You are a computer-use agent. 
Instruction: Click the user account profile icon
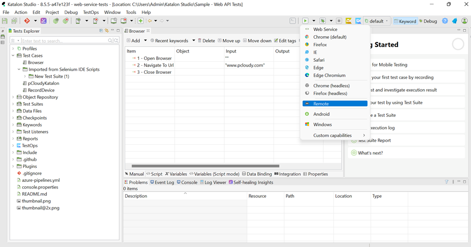[x=465, y=21]
